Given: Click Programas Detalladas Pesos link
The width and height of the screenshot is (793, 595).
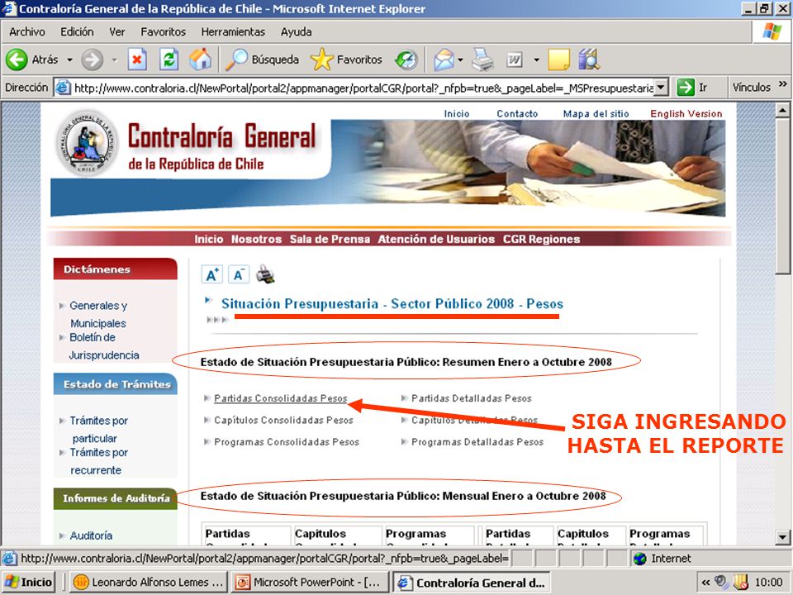Looking at the screenshot, I should 477,441.
